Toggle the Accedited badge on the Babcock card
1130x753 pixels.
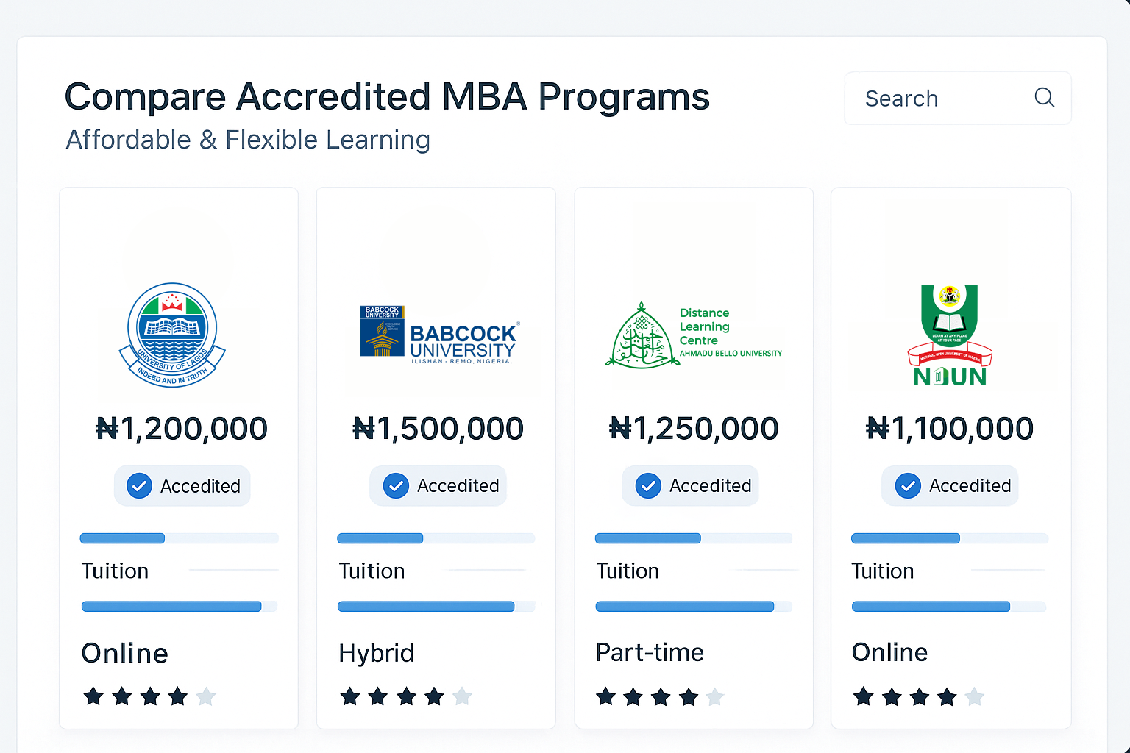point(438,485)
